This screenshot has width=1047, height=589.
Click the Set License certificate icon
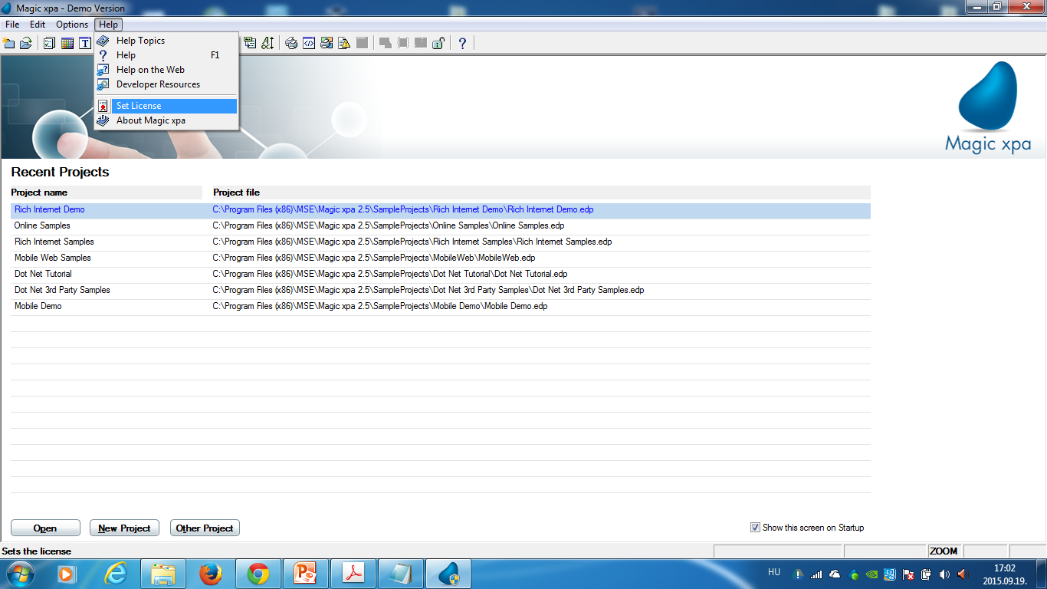103,106
